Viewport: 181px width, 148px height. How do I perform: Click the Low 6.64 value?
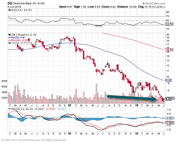tap(94, 7)
